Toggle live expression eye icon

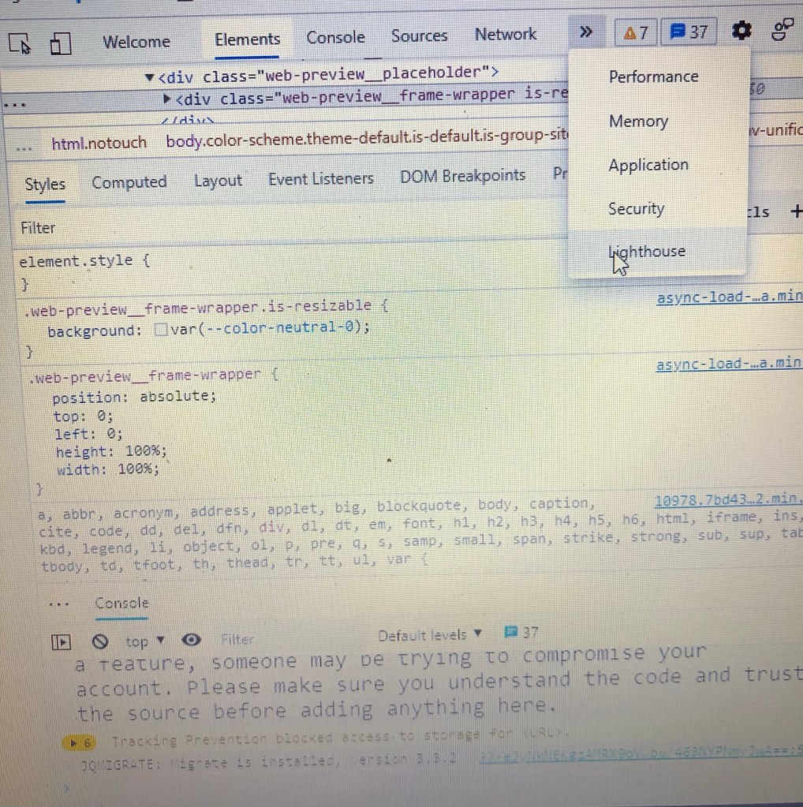(x=191, y=639)
